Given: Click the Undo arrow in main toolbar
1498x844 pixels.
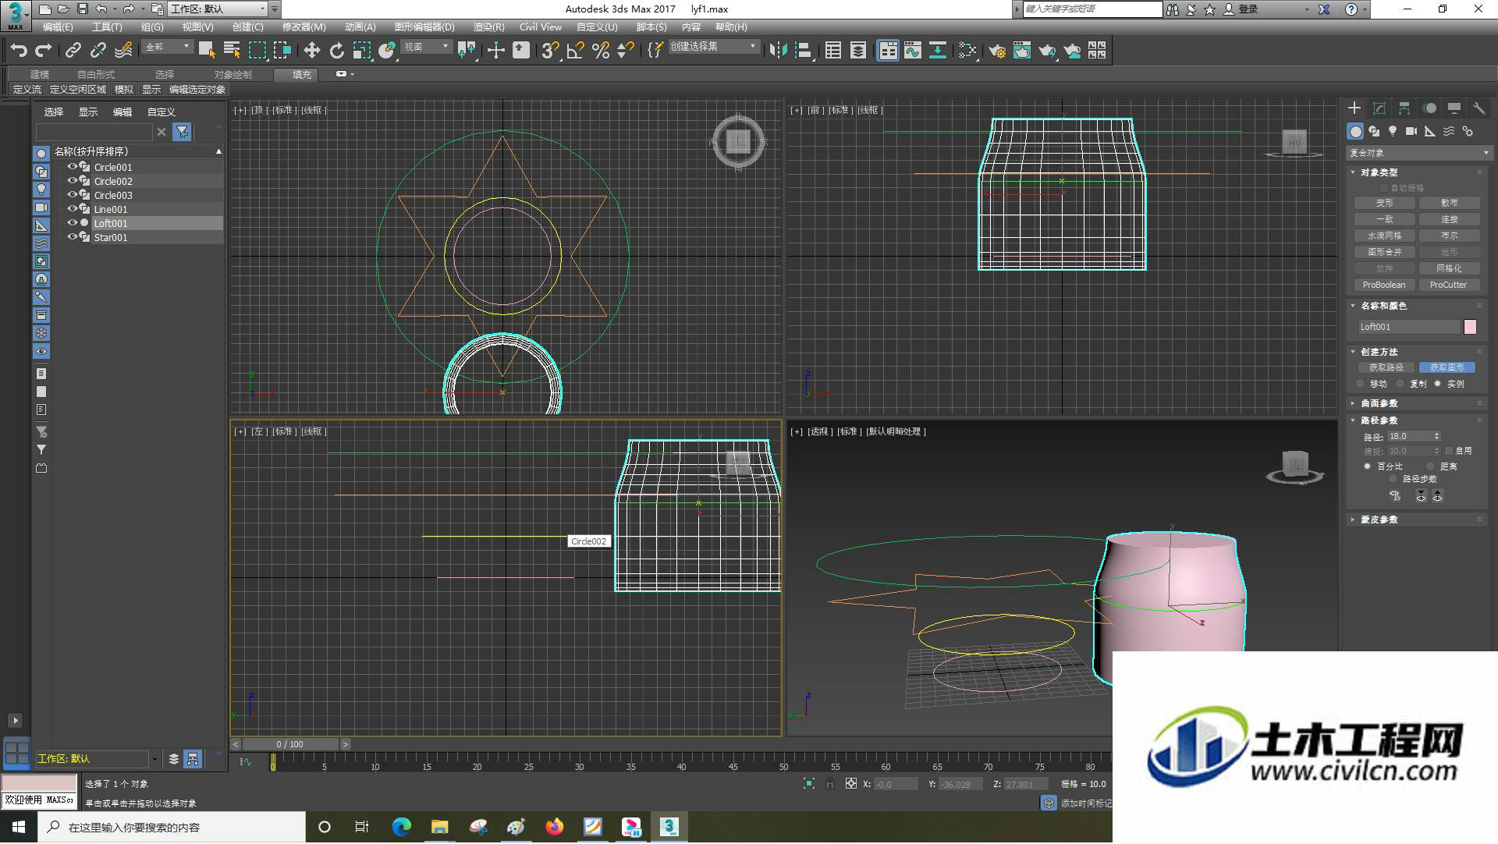Looking at the screenshot, I should [x=19, y=51].
